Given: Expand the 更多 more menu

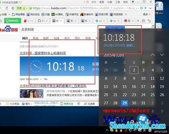Looking at the screenshot, I should (x=147, y=14).
